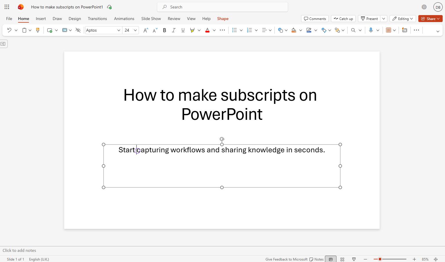Image resolution: width=445 pixels, height=262 pixels.
Task: Click the text alignment icon
Action: pos(264,30)
